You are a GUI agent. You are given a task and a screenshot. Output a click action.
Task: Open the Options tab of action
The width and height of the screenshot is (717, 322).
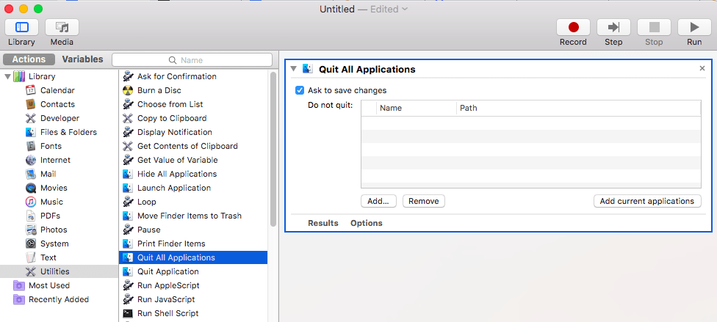366,223
